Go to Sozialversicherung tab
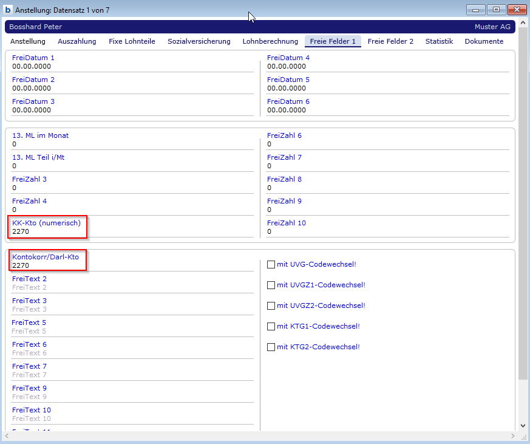 [199, 41]
